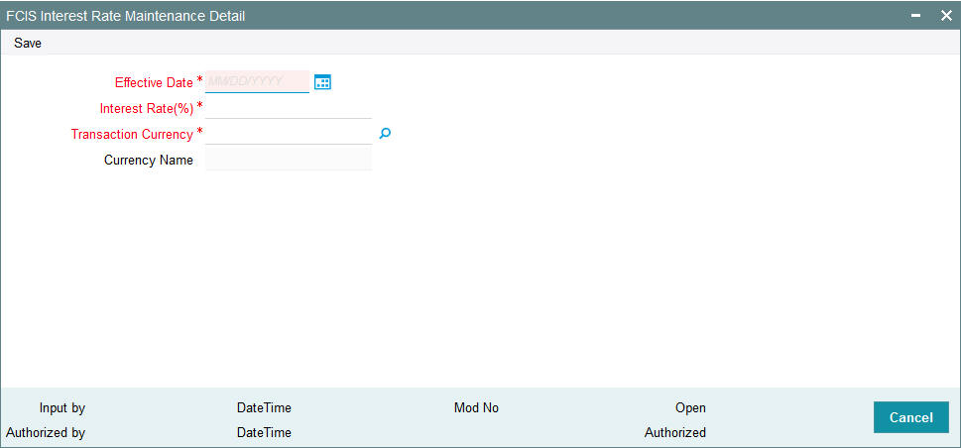Open the Effective Date calendar picker
This screenshot has height=448, width=961.
[322, 82]
